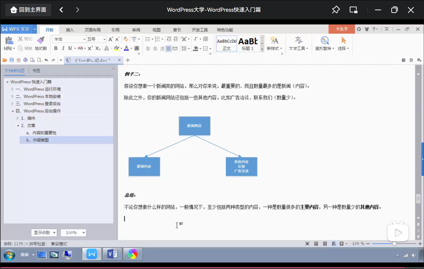The image size is (424, 269).
Task: Expand the 1、插件 tree node
Action: (18, 118)
